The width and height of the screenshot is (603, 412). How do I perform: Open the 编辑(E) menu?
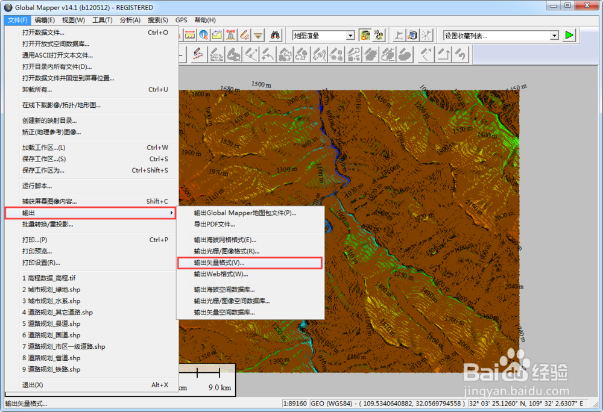(x=45, y=20)
